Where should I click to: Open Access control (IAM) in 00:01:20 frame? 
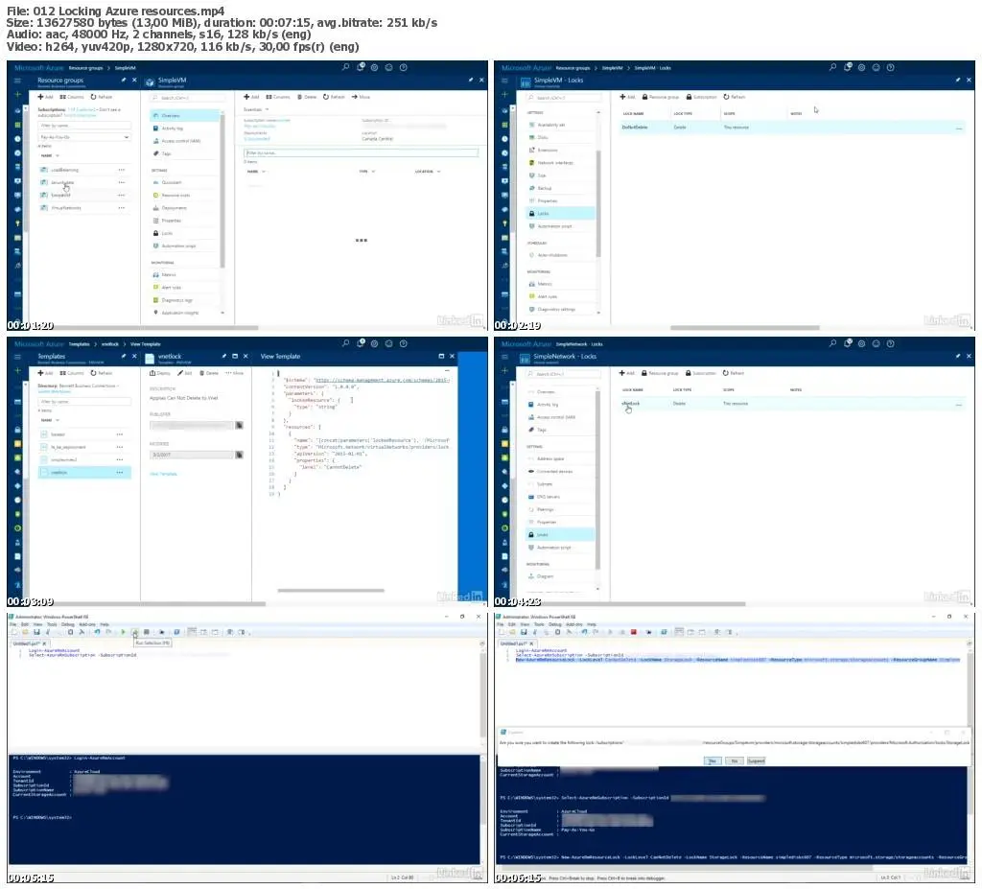pyautogui.click(x=176, y=141)
